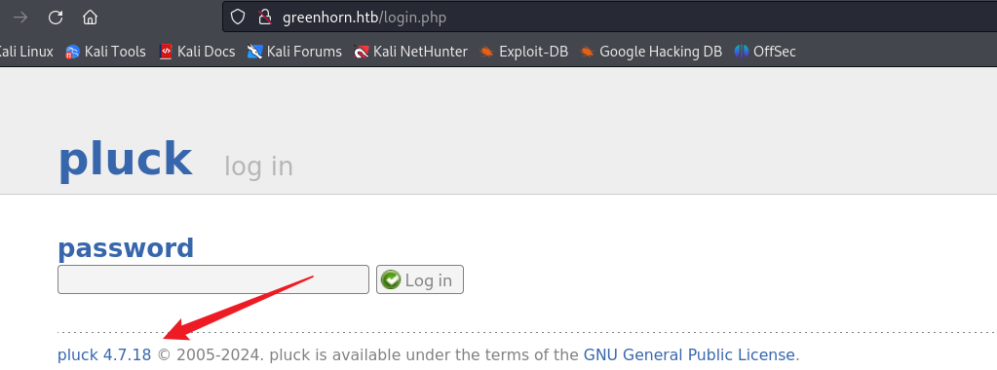Open the Kali NetHunter bookmark
The width and height of the screenshot is (997, 370).
click(410, 52)
